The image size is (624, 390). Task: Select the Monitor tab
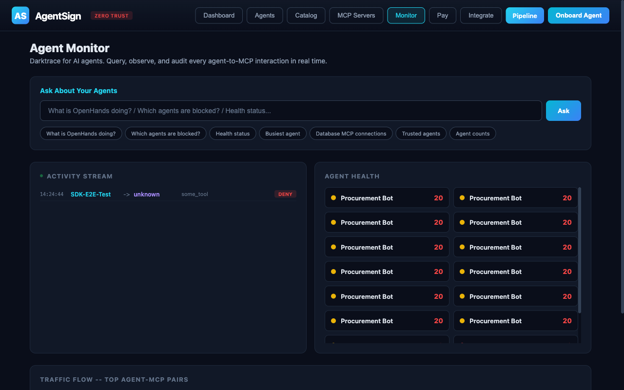point(406,16)
